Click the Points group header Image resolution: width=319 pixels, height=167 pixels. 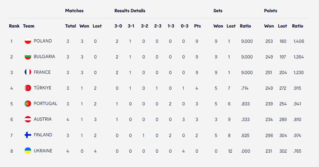pyautogui.click(x=271, y=11)
